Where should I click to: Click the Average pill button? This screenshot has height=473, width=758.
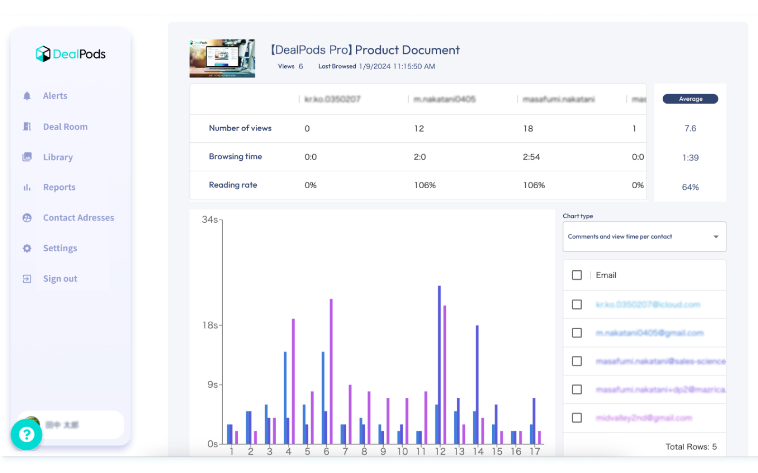(690, 99)
